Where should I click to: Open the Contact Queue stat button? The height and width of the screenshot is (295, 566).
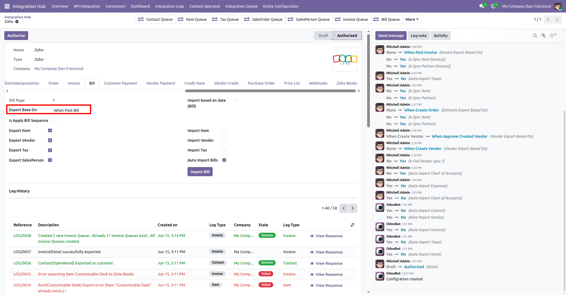pyautogui.click(x=155, y=19)
